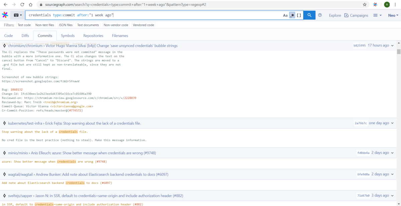Open review link number 2228839
The height and width of the screenshot is (206, 401).
(130, 98)
